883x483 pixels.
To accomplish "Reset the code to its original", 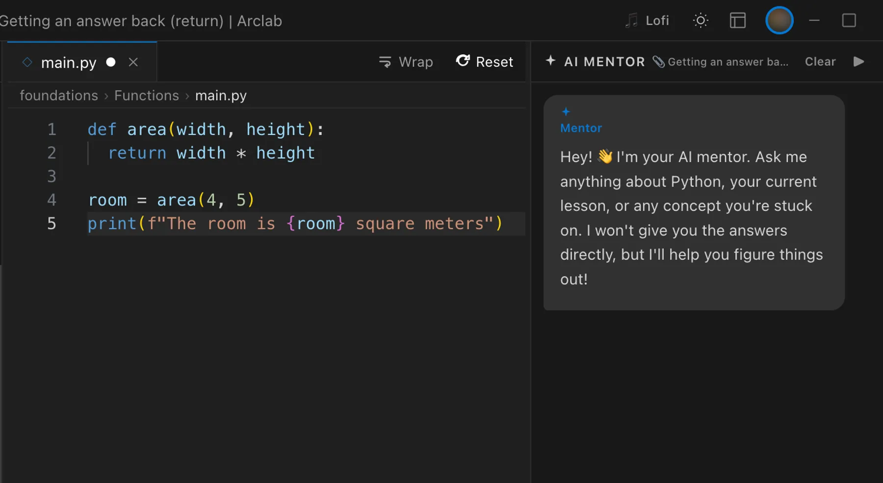I will tap(485, 62).
